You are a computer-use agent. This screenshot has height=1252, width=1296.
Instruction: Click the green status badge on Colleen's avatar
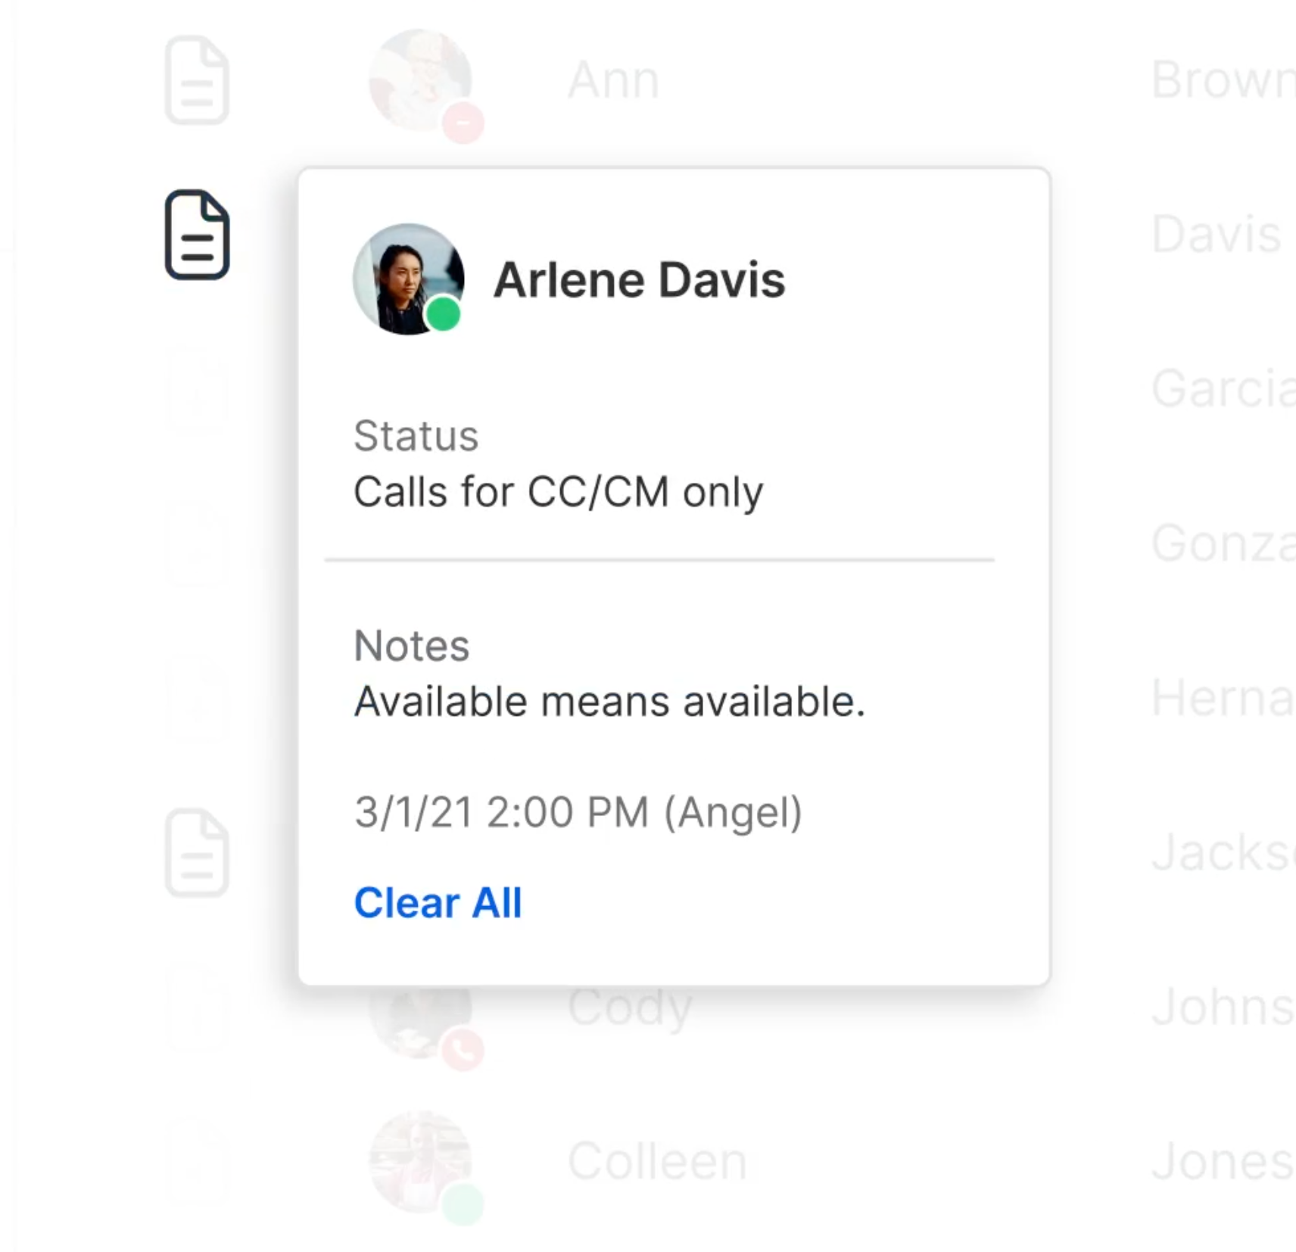tap(463, 1204)
